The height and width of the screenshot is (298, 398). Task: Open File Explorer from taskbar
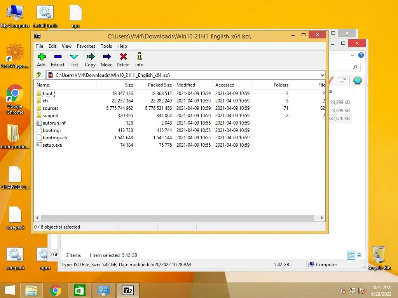(x=31, y=290)
